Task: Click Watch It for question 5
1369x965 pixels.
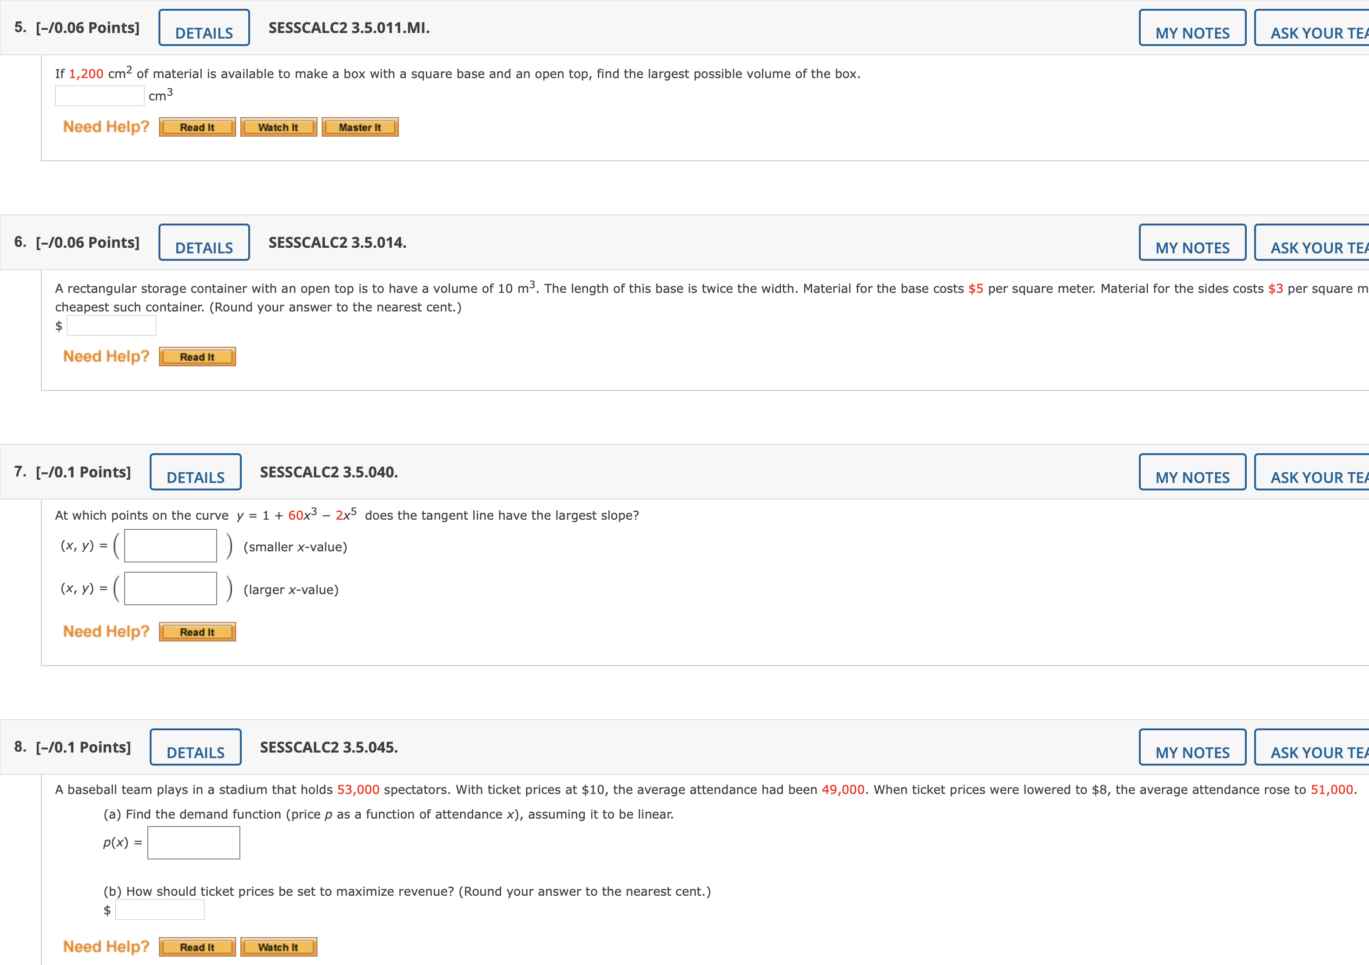Action: point(278,127)
